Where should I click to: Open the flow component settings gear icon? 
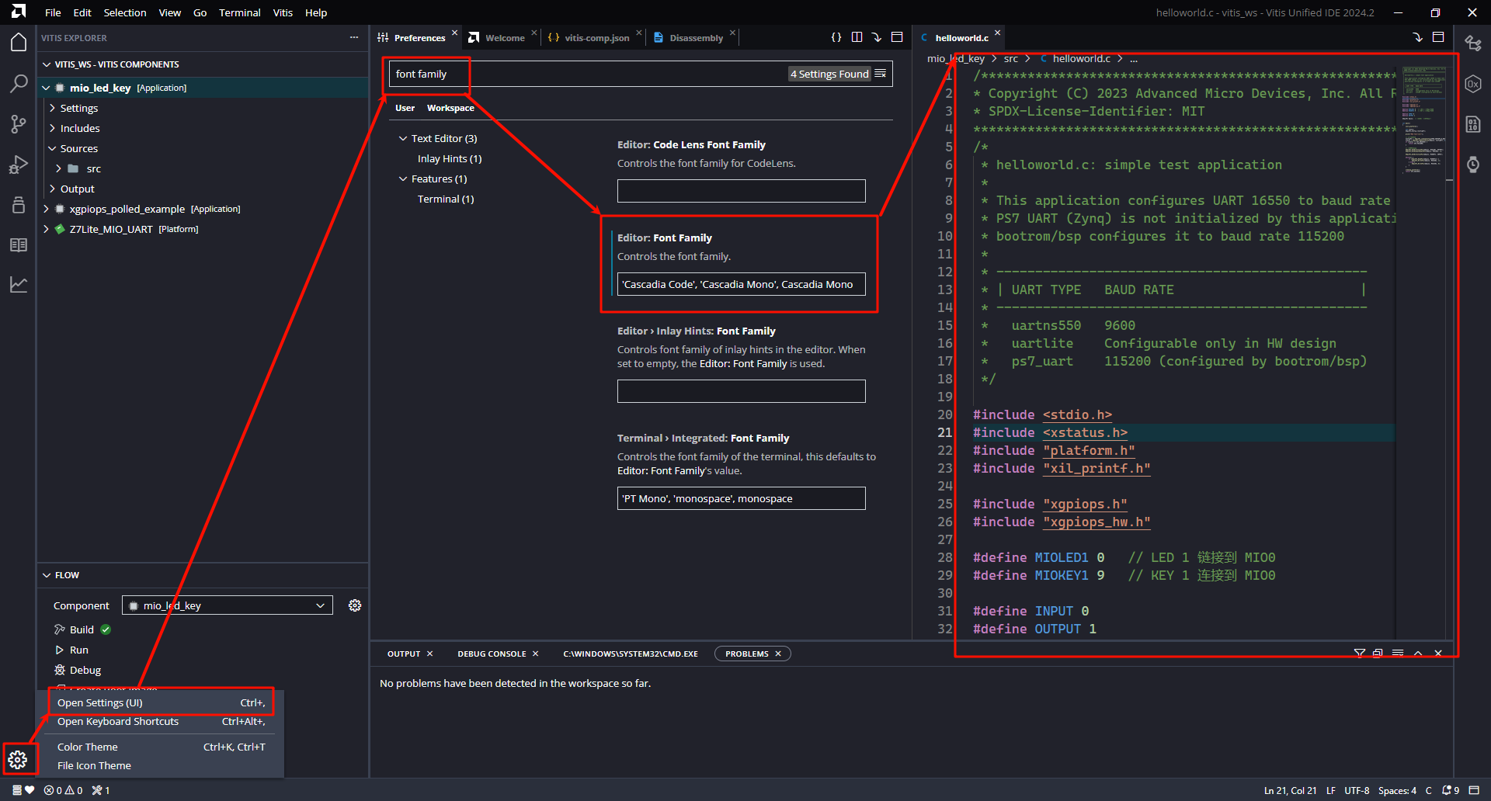(355, 605)
